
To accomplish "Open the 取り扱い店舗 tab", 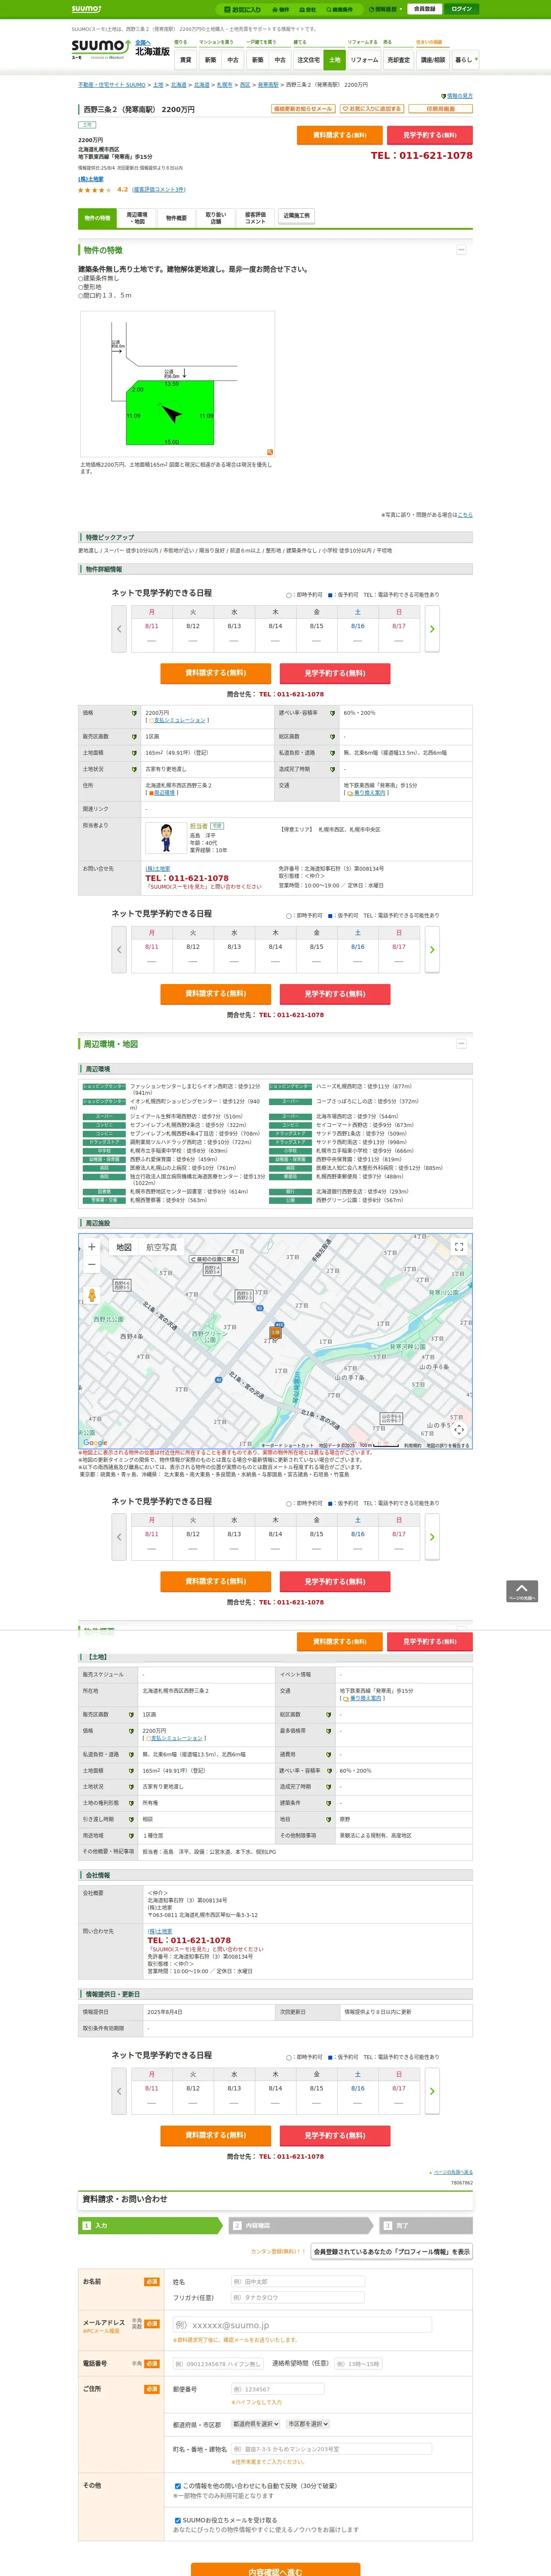I will pos(216,218).
